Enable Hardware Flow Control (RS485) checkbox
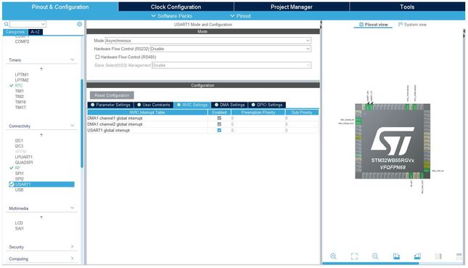This screenshot has height=268, width=468. tap(97, 57)
